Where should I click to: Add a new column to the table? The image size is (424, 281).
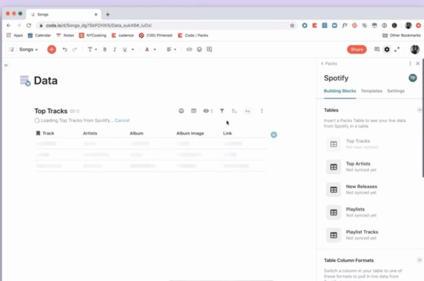click(x=274, y=135)
